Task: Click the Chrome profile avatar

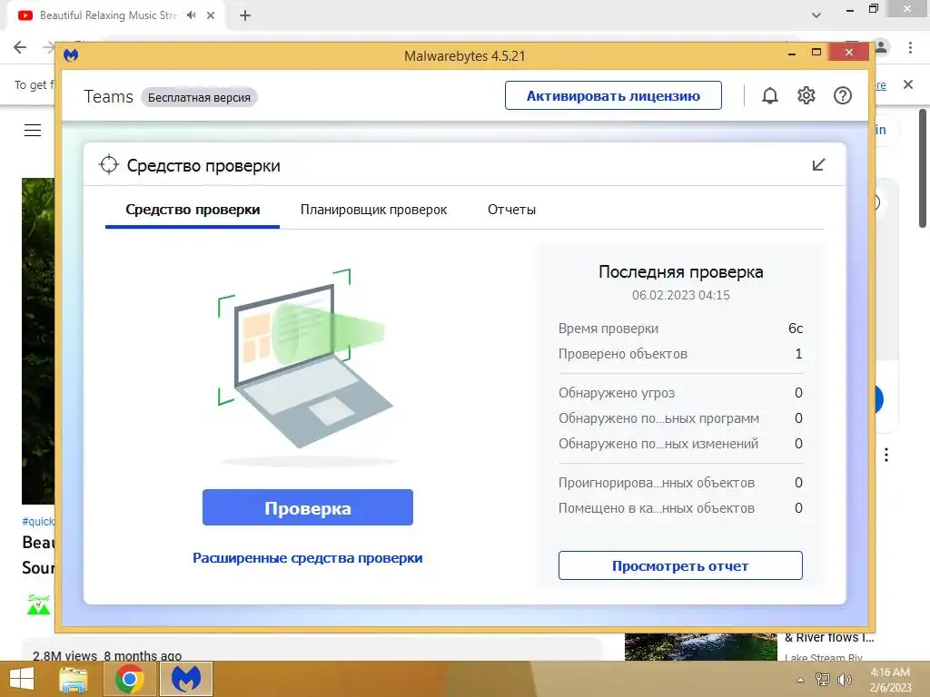Action: click(x=881, y=47)
